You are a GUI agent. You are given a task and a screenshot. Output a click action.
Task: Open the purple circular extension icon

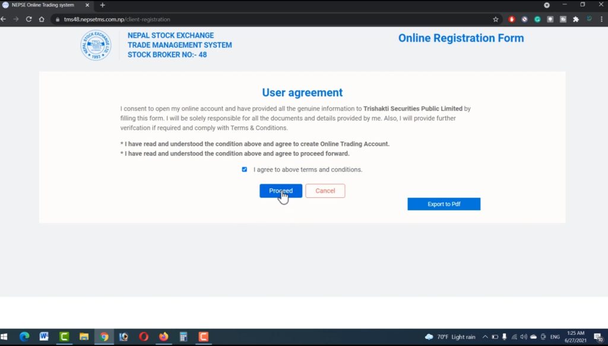524,20
